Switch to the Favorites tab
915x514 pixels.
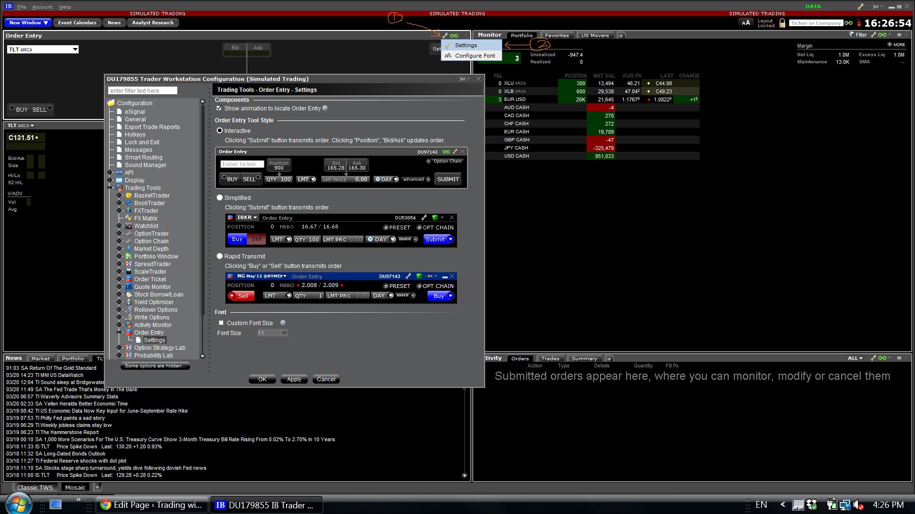(x=557, y=35)
